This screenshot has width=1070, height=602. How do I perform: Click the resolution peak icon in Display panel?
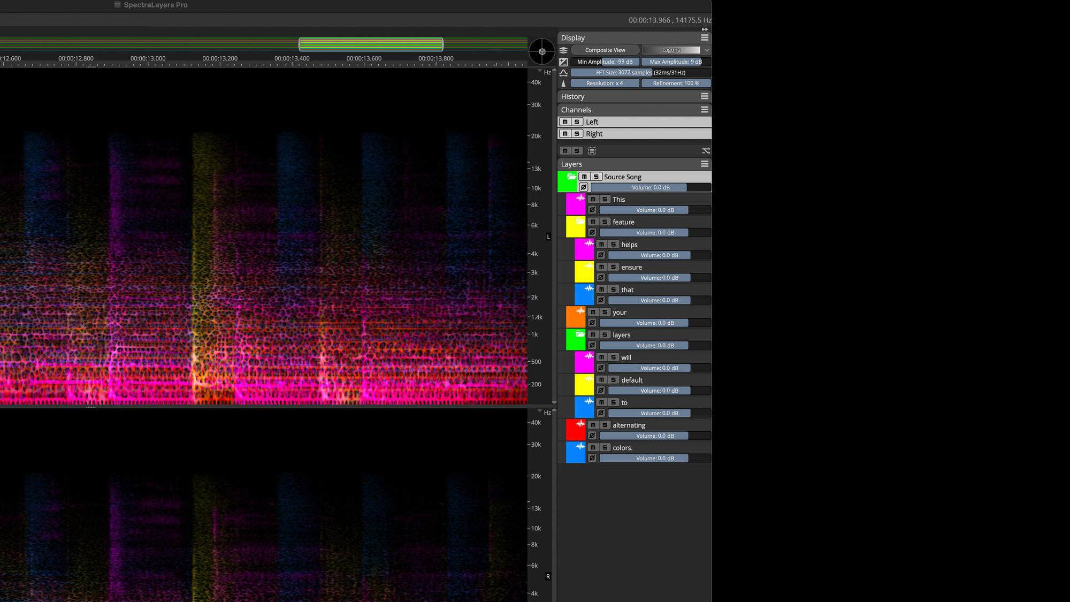tap(563, 83)
